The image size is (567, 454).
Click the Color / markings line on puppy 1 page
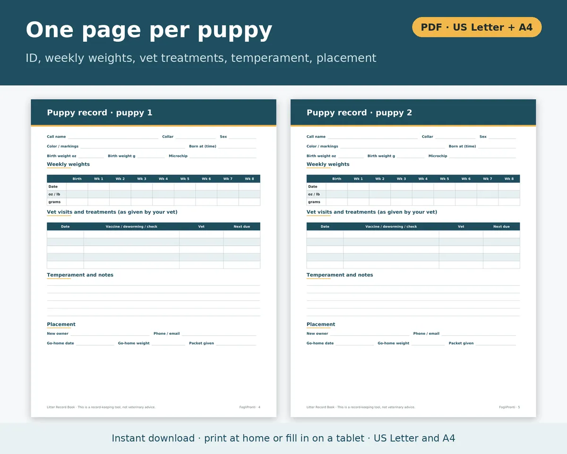133,146
